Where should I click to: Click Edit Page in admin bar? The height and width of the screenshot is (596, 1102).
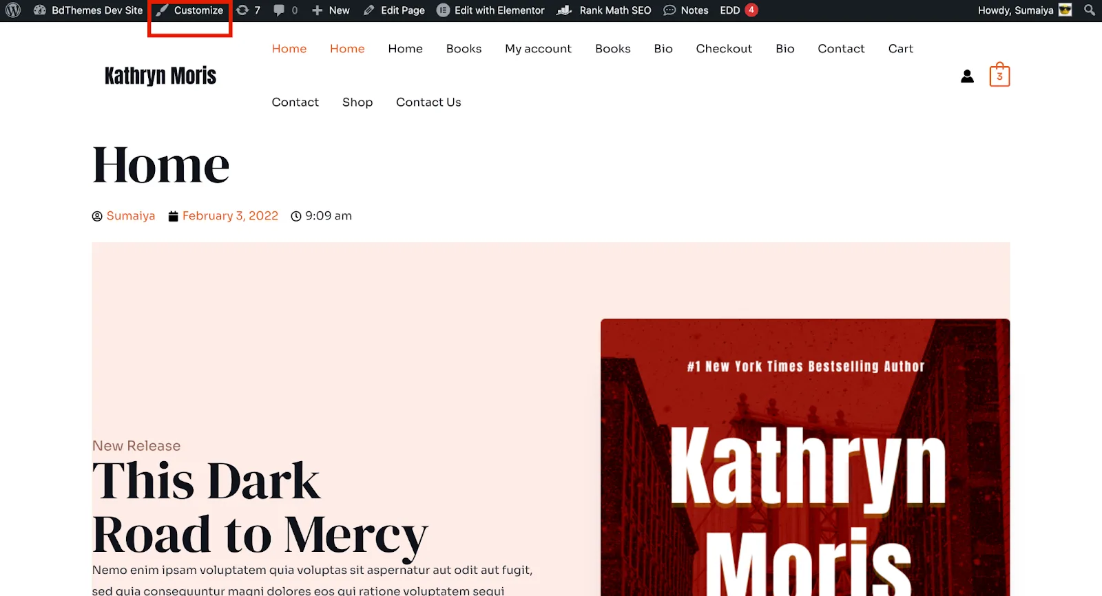pos(394,10)
